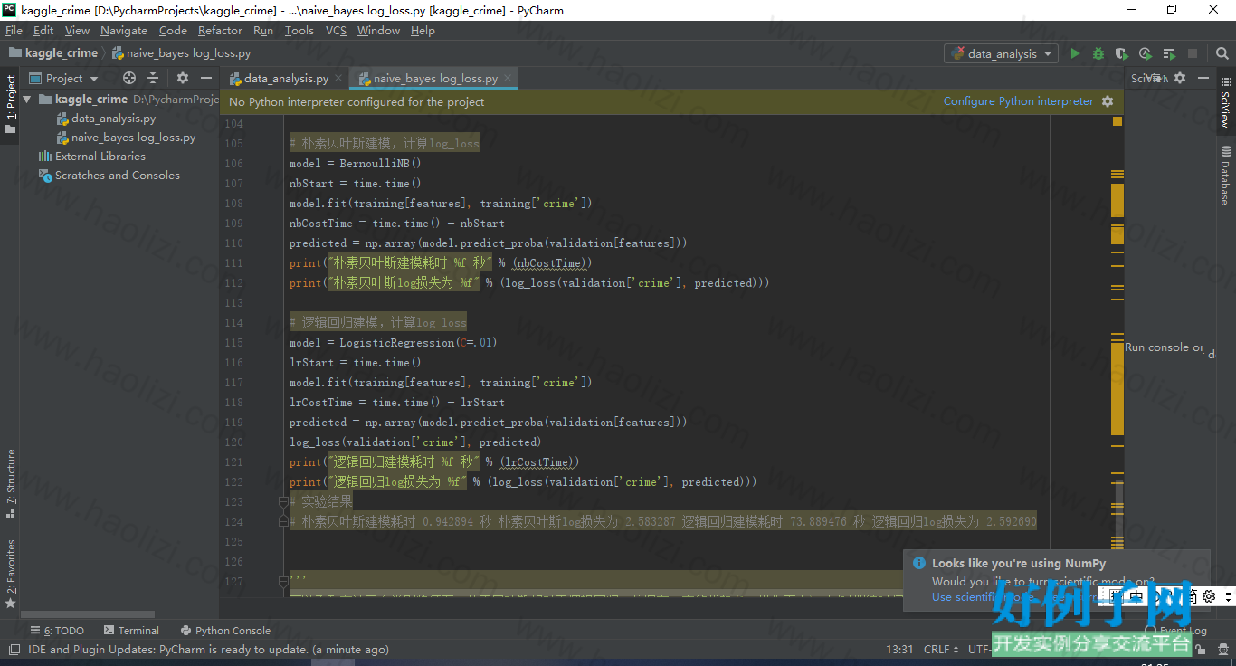Close the naive_bayes log_loss.py tab

(x=508, y=79)
